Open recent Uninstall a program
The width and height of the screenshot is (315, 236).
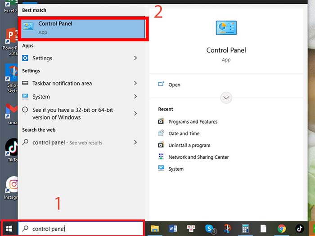pos(189,145)
